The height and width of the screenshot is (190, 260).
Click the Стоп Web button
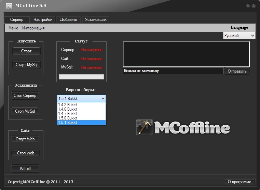tap(25, 153)
